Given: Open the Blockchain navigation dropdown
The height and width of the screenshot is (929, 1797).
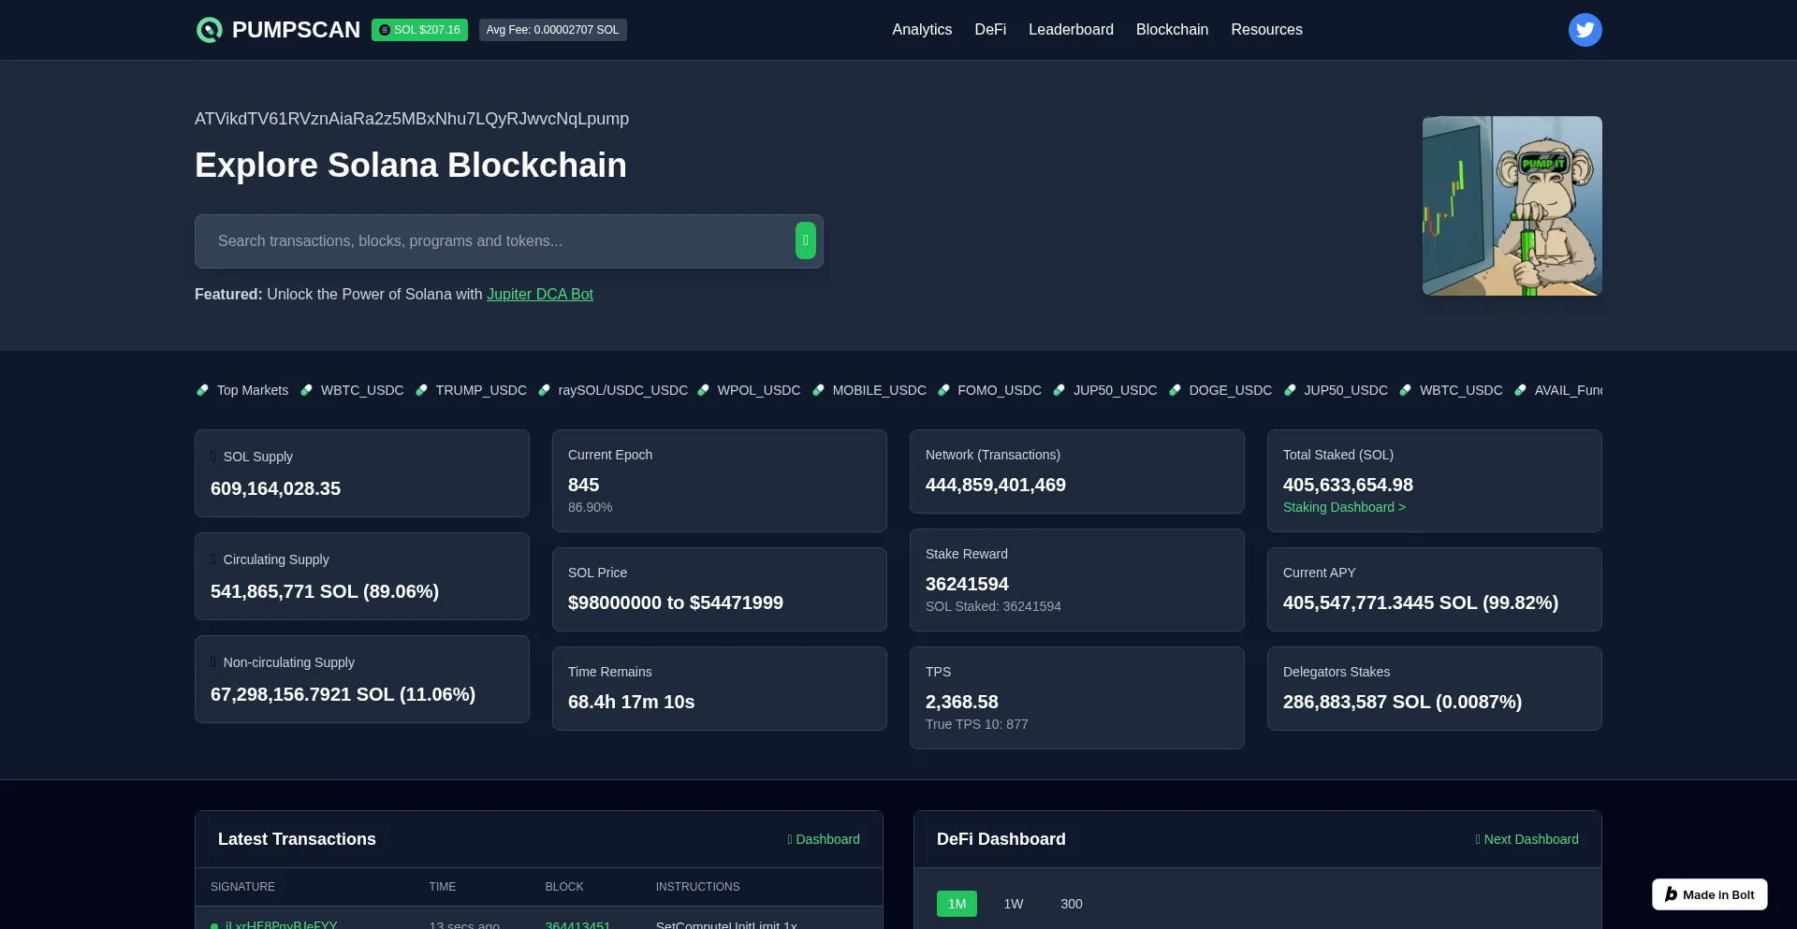Looking at the screenshot, I should (1172, 29).
